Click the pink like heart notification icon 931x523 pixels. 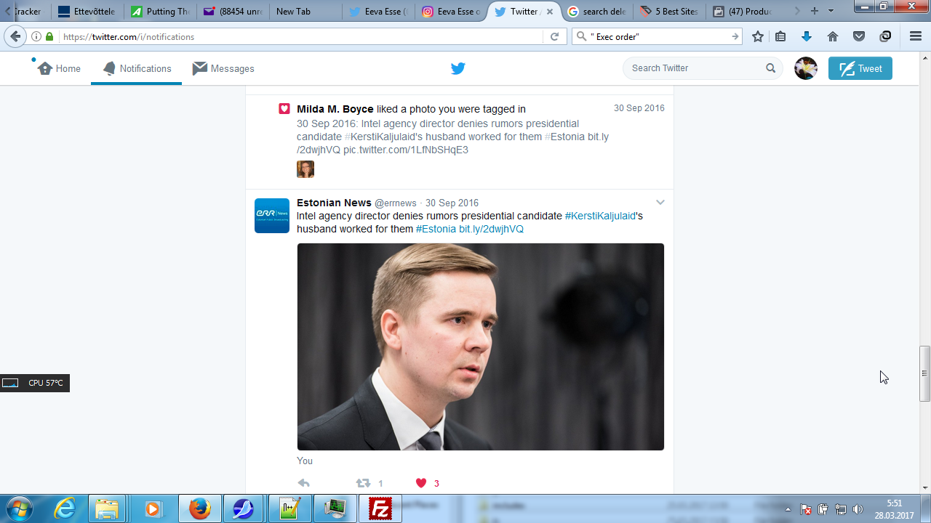click(284, 109)
